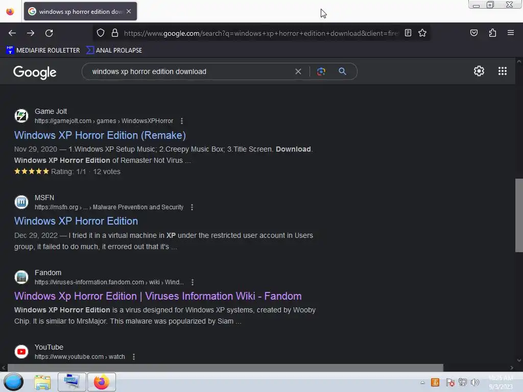This screenshot has height=392, width=523.
Task: Open more options for MSFN result
Action: tap(192, 207)
